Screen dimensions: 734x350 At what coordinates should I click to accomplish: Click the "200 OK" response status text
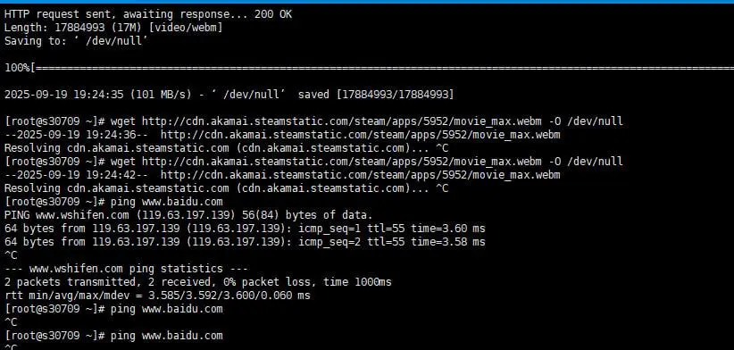273,14
